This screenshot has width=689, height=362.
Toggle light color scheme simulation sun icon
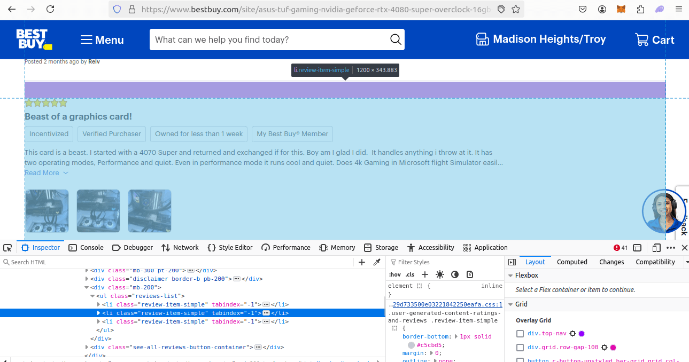point(440,274)
